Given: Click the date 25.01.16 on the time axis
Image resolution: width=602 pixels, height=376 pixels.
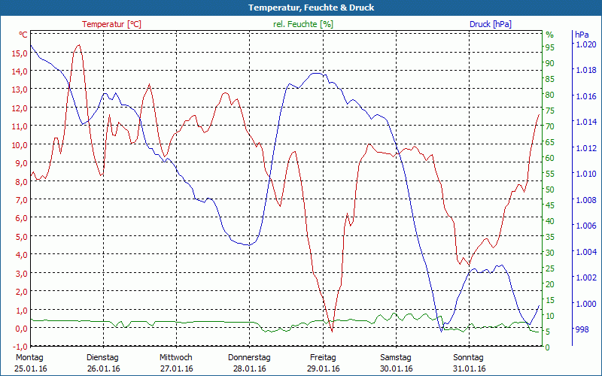Looking at the screenshot, I should 30,368.
